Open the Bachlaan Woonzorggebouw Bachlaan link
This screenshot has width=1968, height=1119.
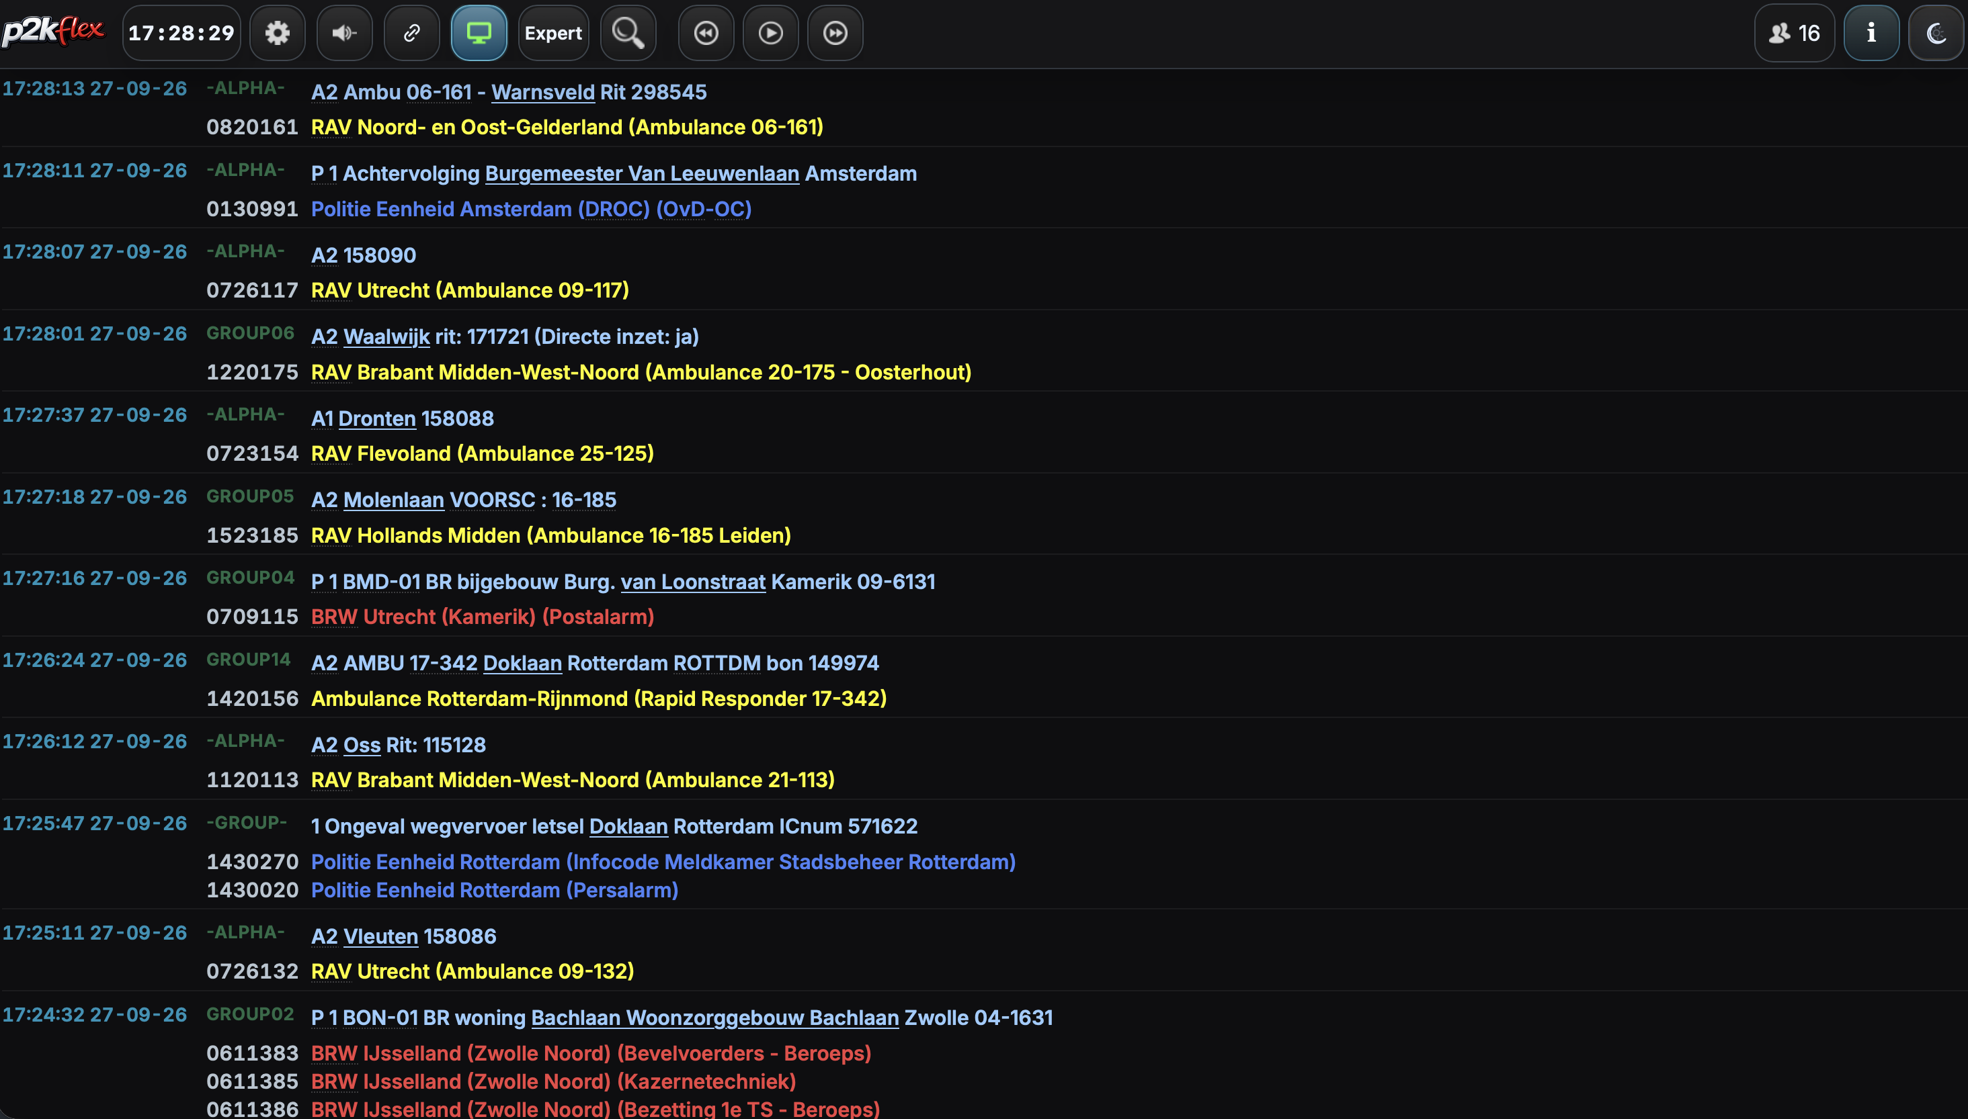715,1018
